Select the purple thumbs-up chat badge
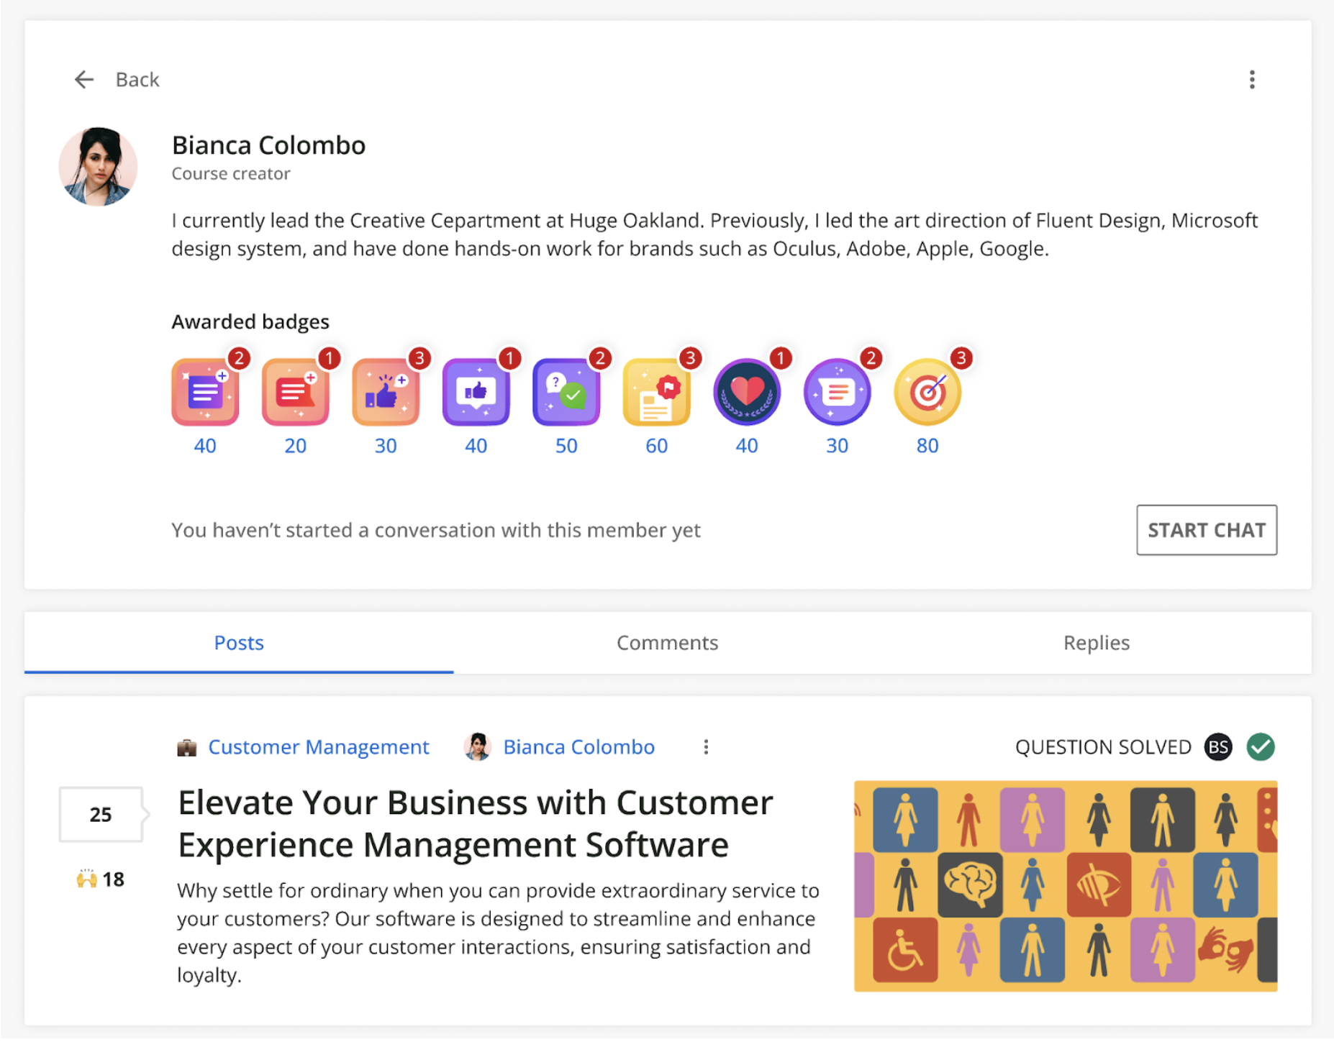Screen dimensions: 1334x1047 [x=476, y=393]
